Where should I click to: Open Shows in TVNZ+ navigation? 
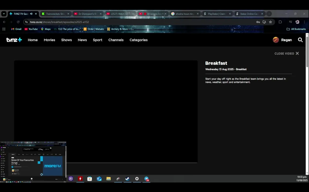pos(66,40)
